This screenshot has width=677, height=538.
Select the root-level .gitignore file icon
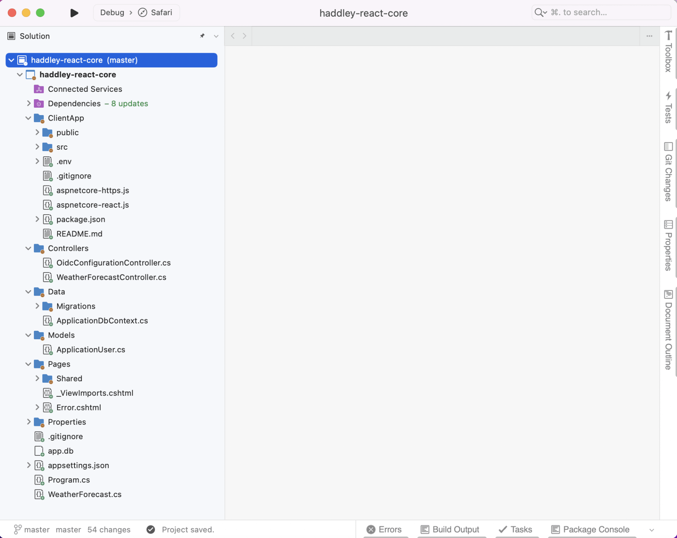[x=39, y=437]
